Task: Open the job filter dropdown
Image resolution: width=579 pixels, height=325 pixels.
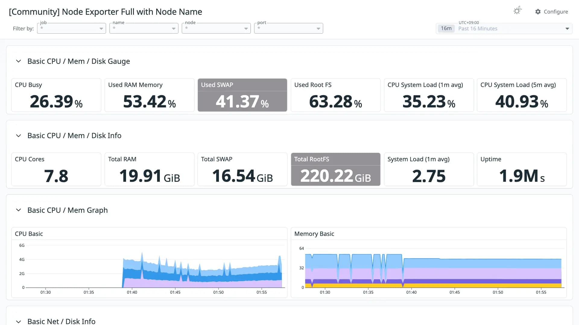Action: tap(71, 28)
